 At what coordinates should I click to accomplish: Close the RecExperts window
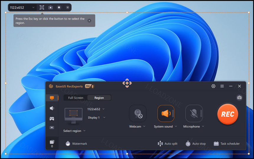240,86
